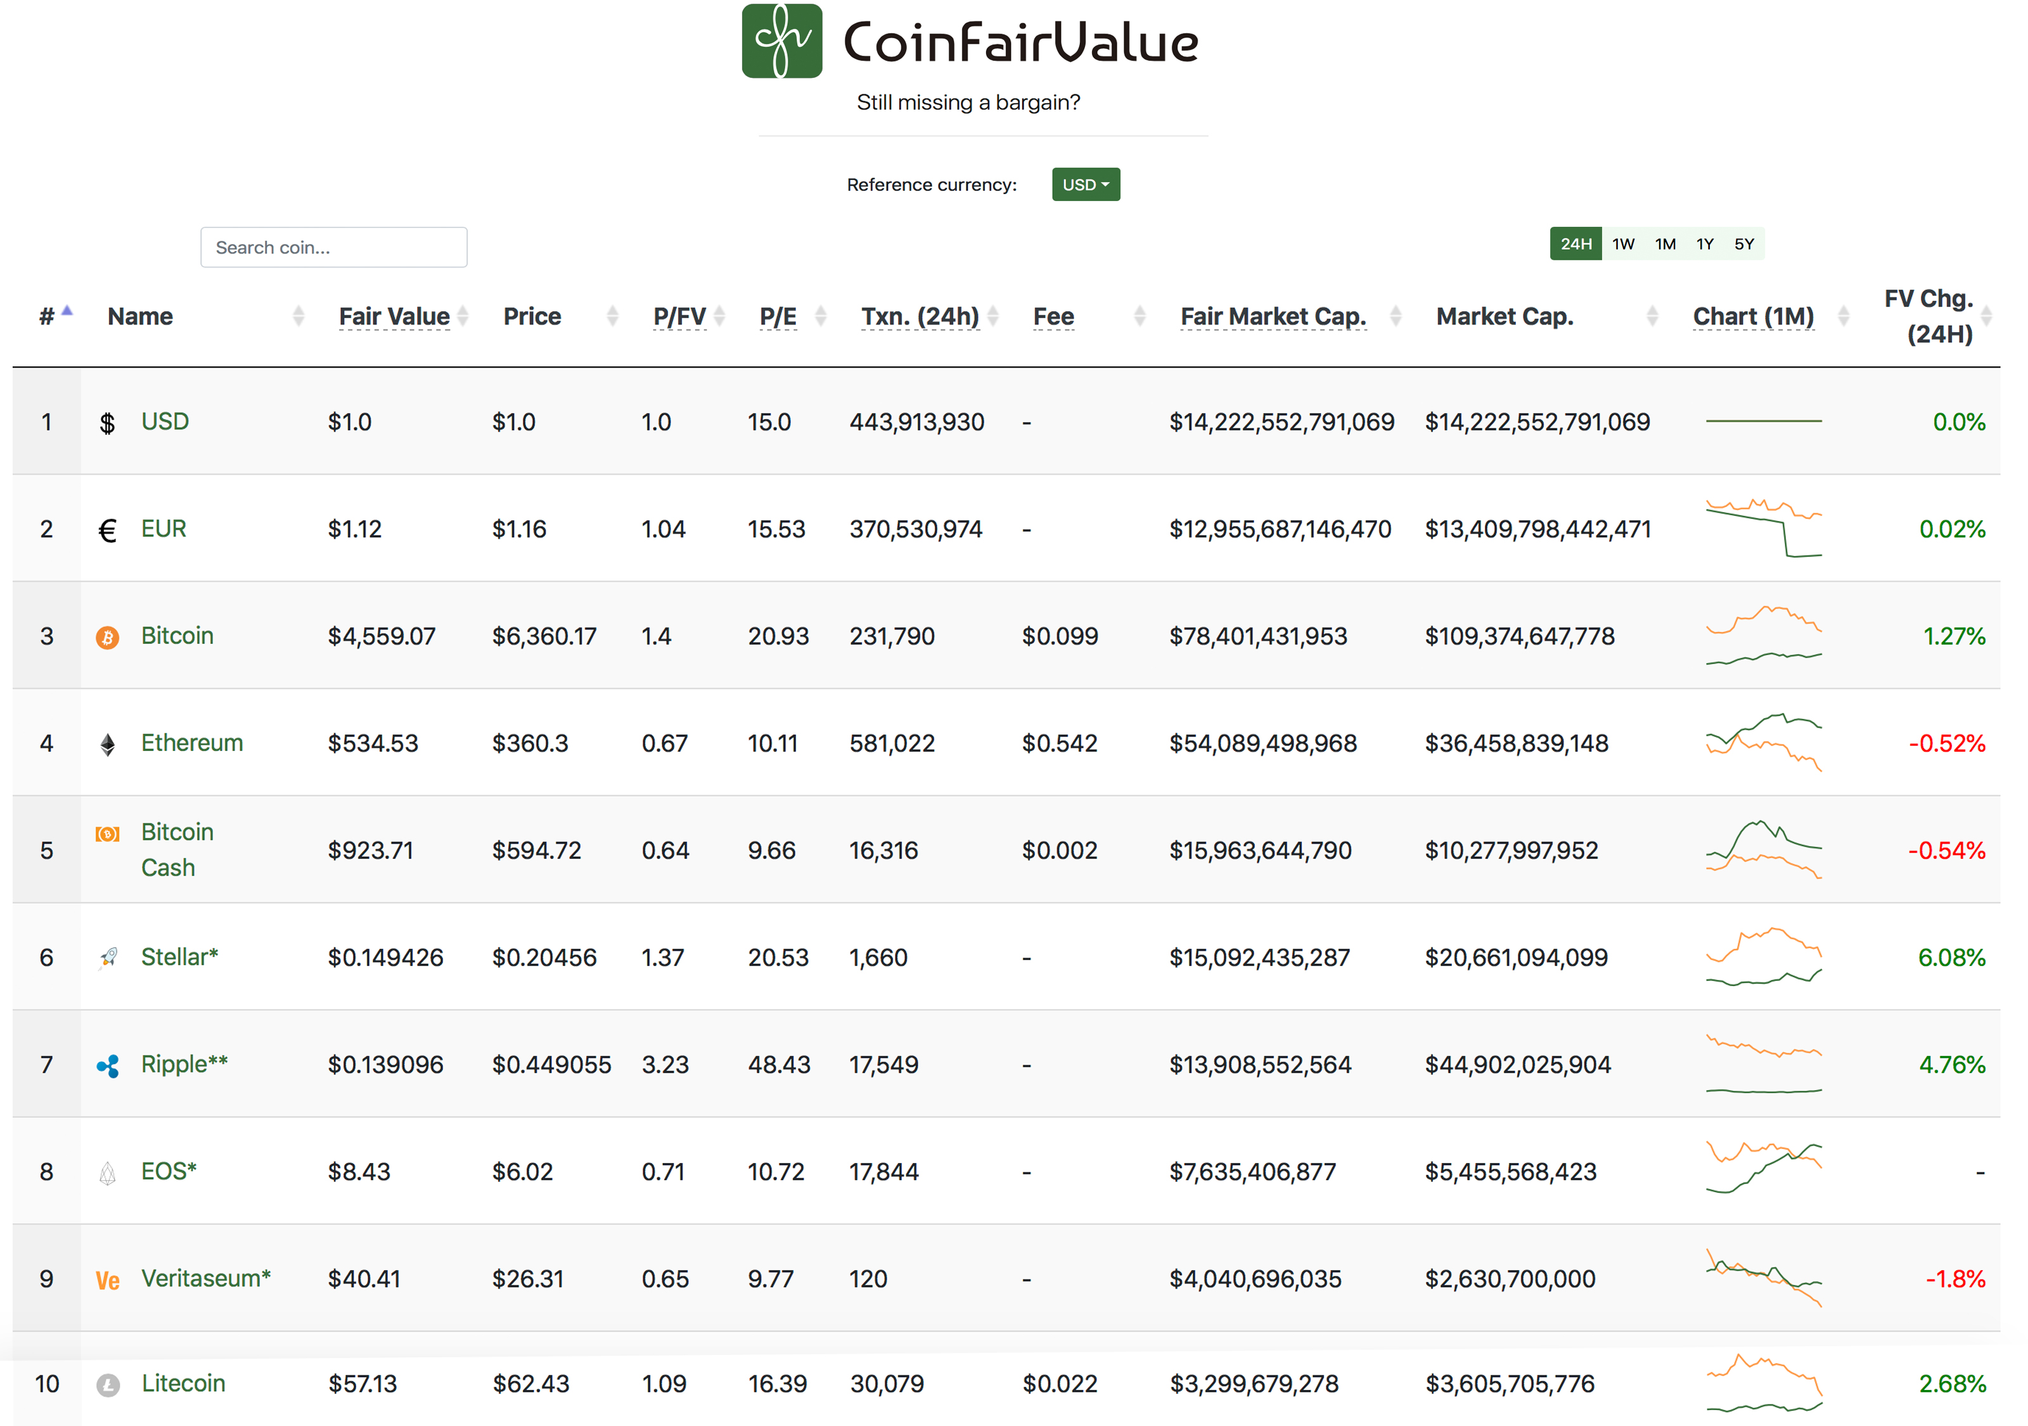
Task: Click the EUR euro sign icon
Action: (x=107, y=530)
